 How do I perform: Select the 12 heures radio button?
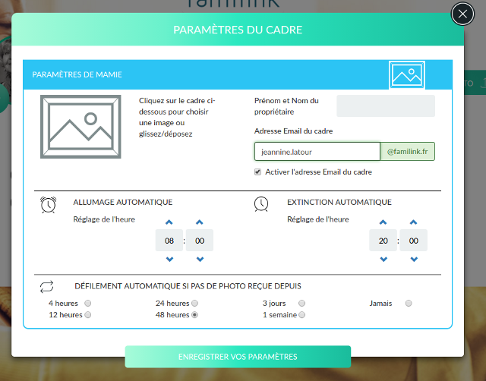(x=88, y=315)
